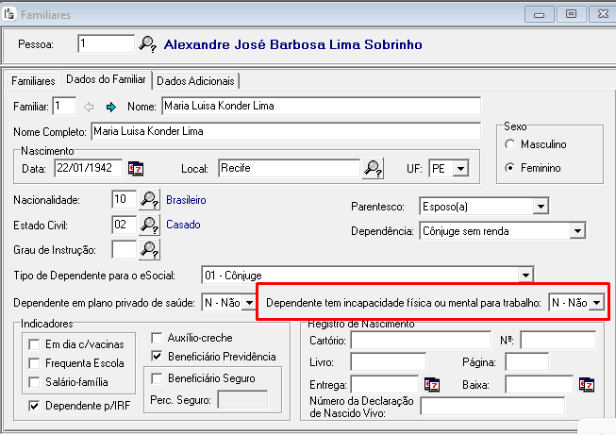The width and height of the screenshot is (616, 435).
Task: Open calendar for Entrega date
Action: click(x=432, y=384)
